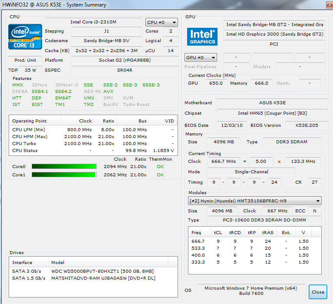Screen dimensions: 333x304
Task: Click the ASUS K53E motherboard field
Action: (273, 103)
